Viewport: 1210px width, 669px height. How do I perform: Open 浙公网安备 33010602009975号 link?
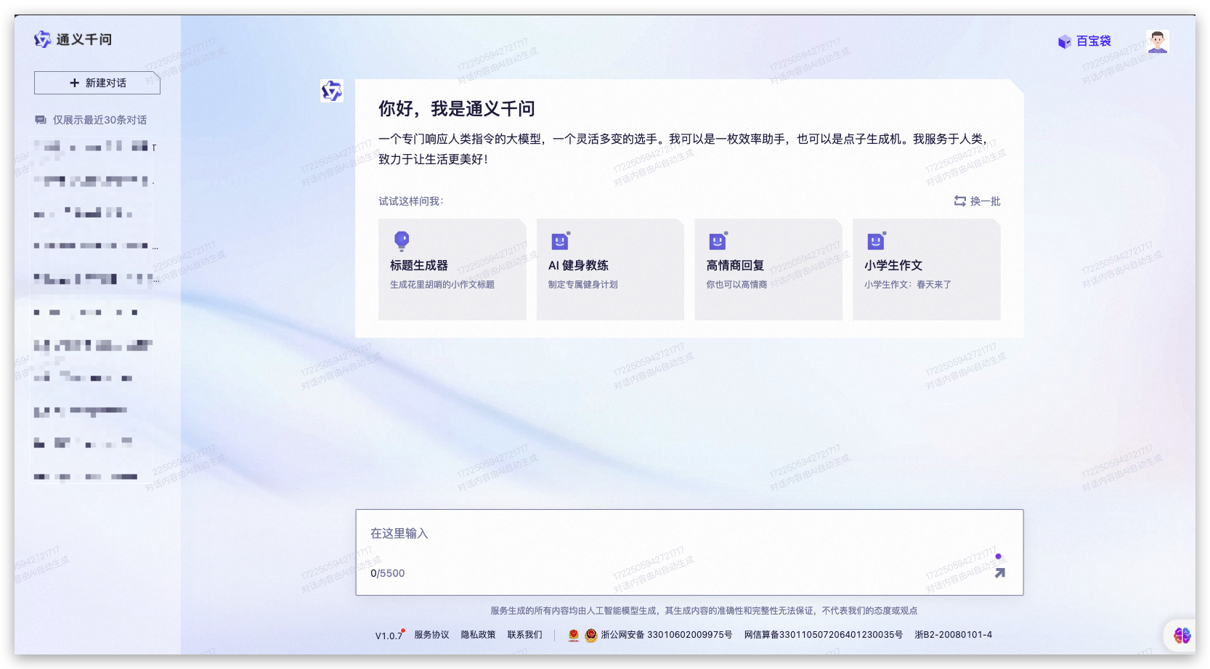(x=666, y=635)
